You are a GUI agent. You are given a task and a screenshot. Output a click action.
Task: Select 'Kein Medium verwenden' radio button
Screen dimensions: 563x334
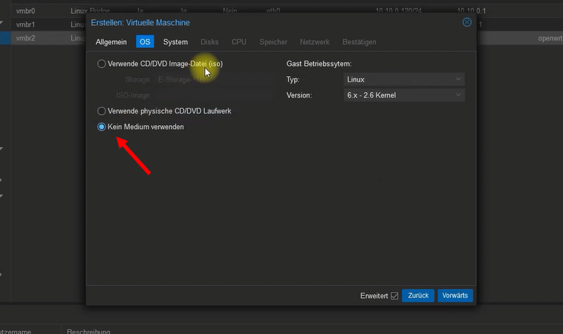point(102,127)
